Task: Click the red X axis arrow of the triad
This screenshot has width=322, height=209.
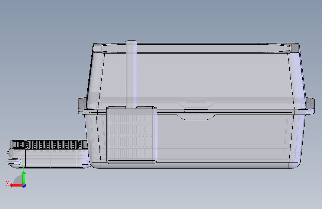Action: click(16, 186)
